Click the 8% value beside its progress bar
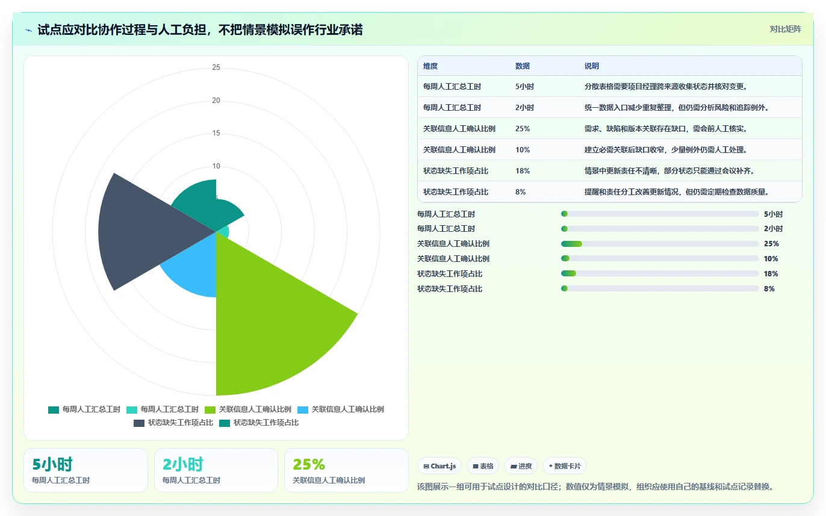This screenshot has width=826, height=516. 769,289
